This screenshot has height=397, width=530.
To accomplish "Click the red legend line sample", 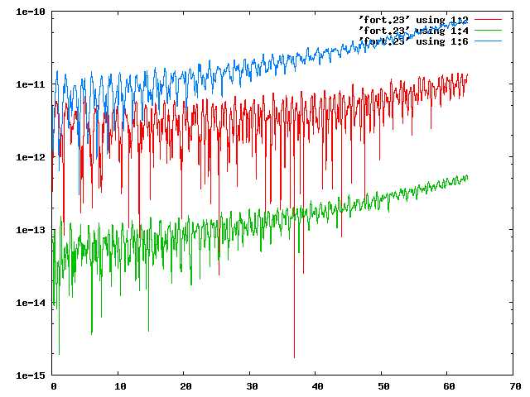I will (x=488, y=20).
